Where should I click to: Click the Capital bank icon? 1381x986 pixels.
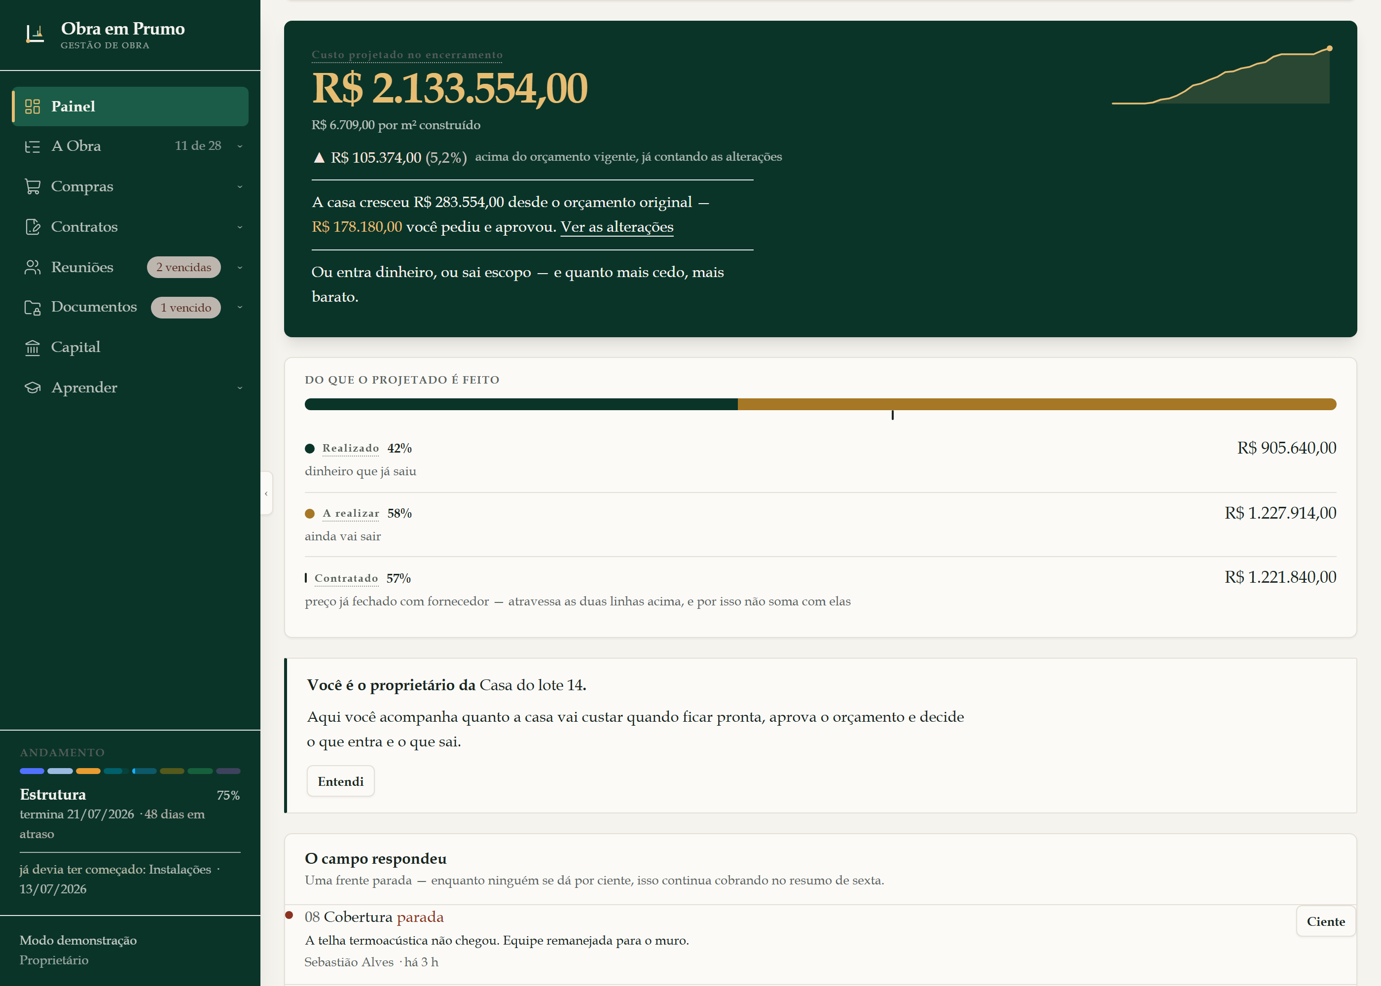[32, 347]
